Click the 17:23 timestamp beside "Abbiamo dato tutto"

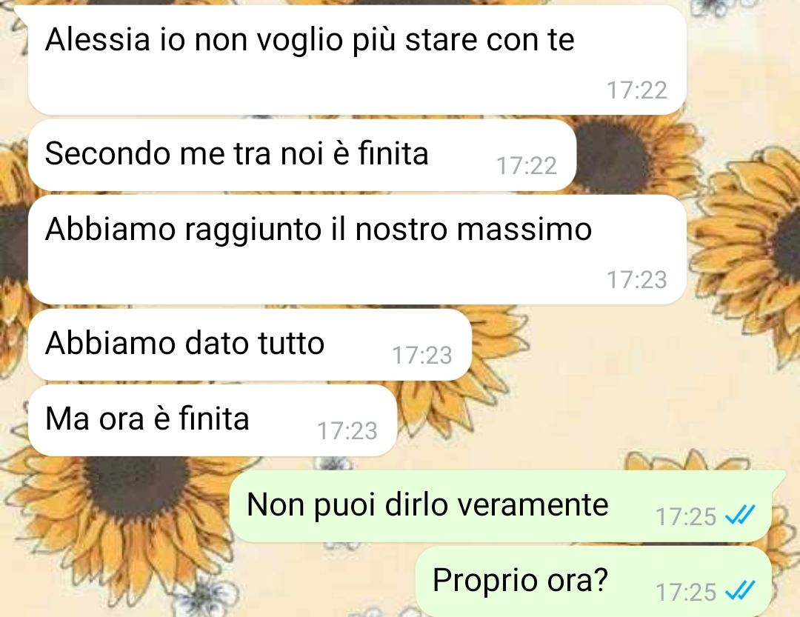pyautogui.click(x=422, y=356)
